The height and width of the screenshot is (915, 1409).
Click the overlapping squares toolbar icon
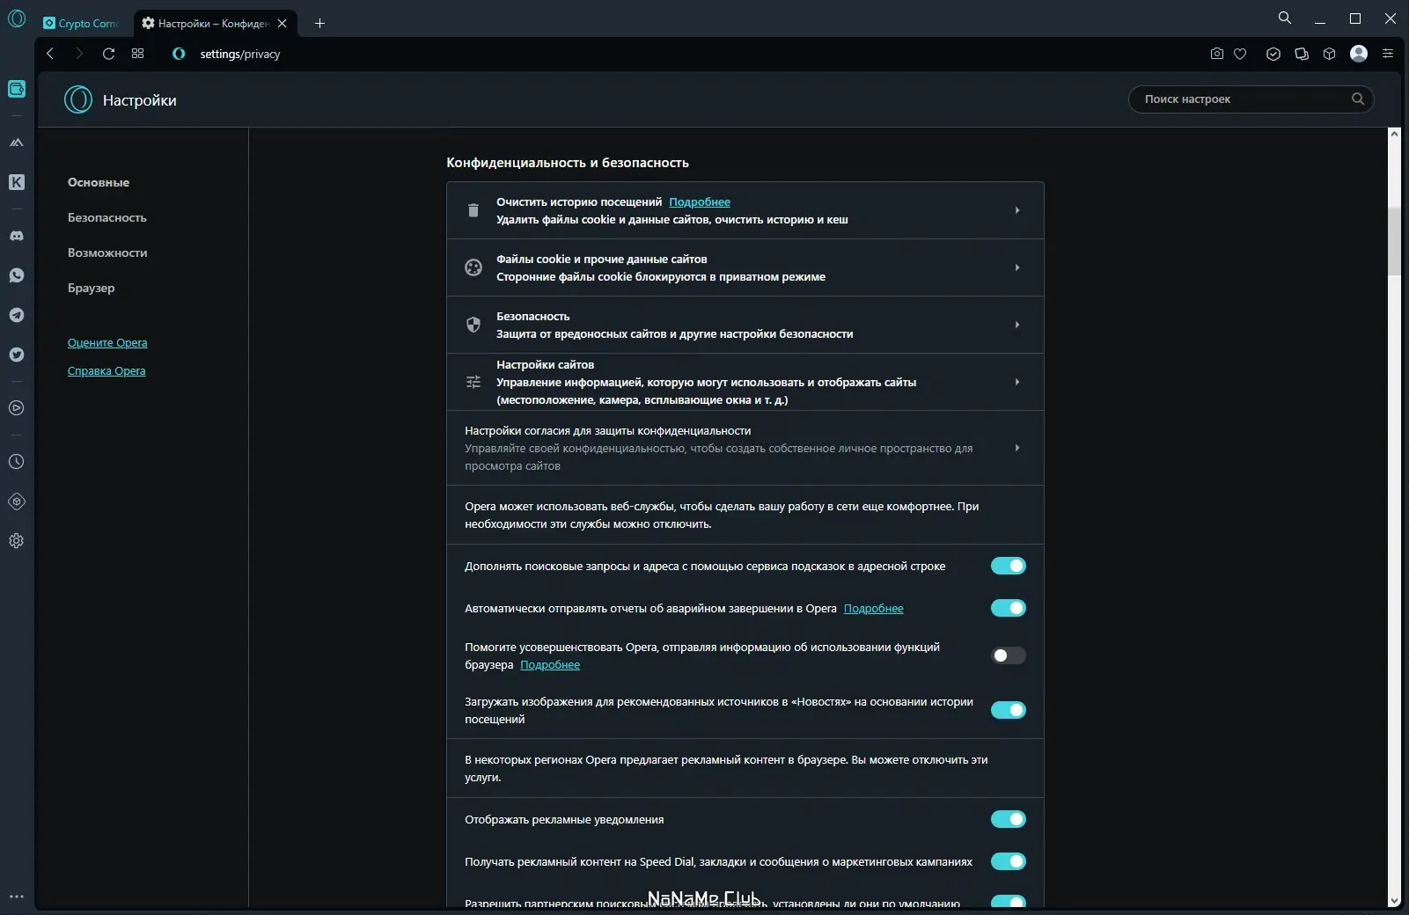(1302, 54)
